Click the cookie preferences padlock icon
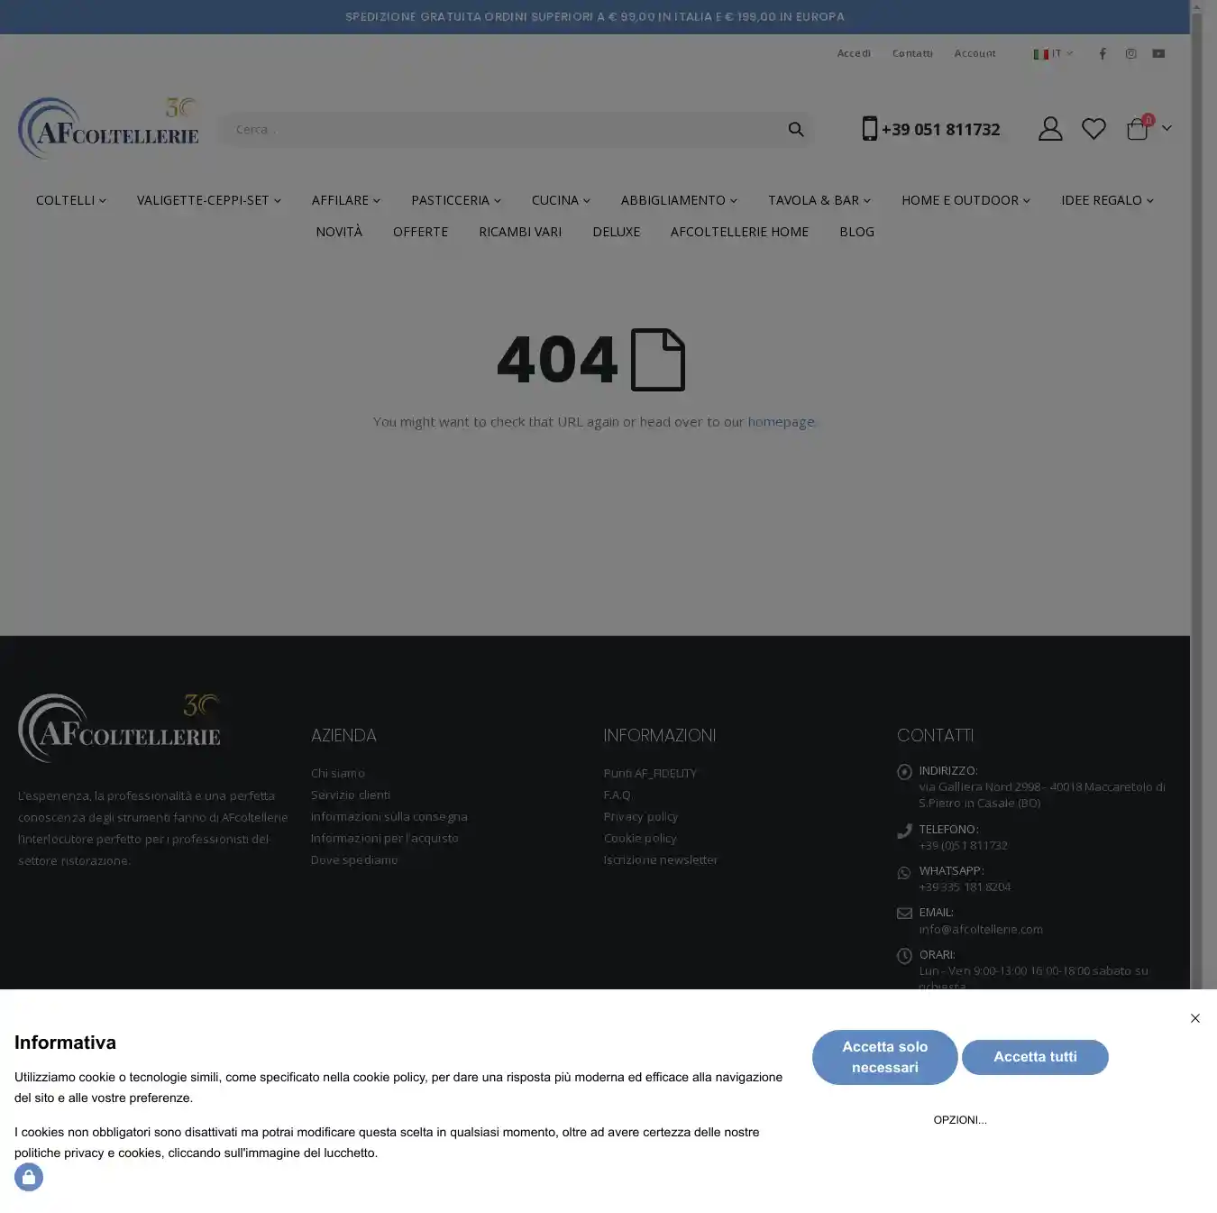The image size is (1217, 1213). click(29, 1177)
